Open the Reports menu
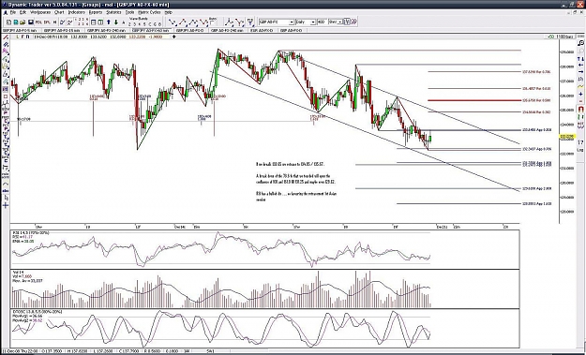Image resolution: width=586 pixels, height=355 pixels. pos(96,12)
